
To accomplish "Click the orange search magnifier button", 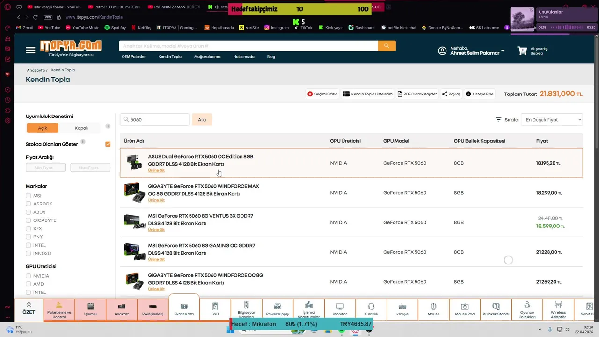I will (387, 45).
